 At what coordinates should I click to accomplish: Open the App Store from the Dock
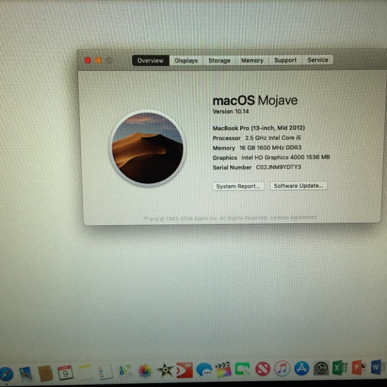point(302,368)
